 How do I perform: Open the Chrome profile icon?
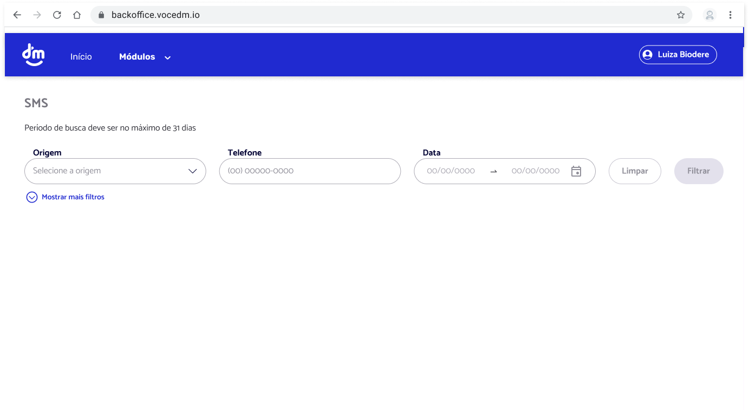[709, 15]
